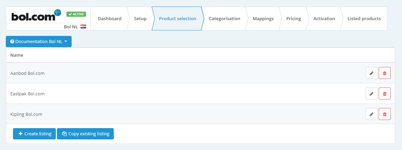Viewport: 402px width, 150px height.
Task: Open the Mappings tab
Action: [263, 19]
